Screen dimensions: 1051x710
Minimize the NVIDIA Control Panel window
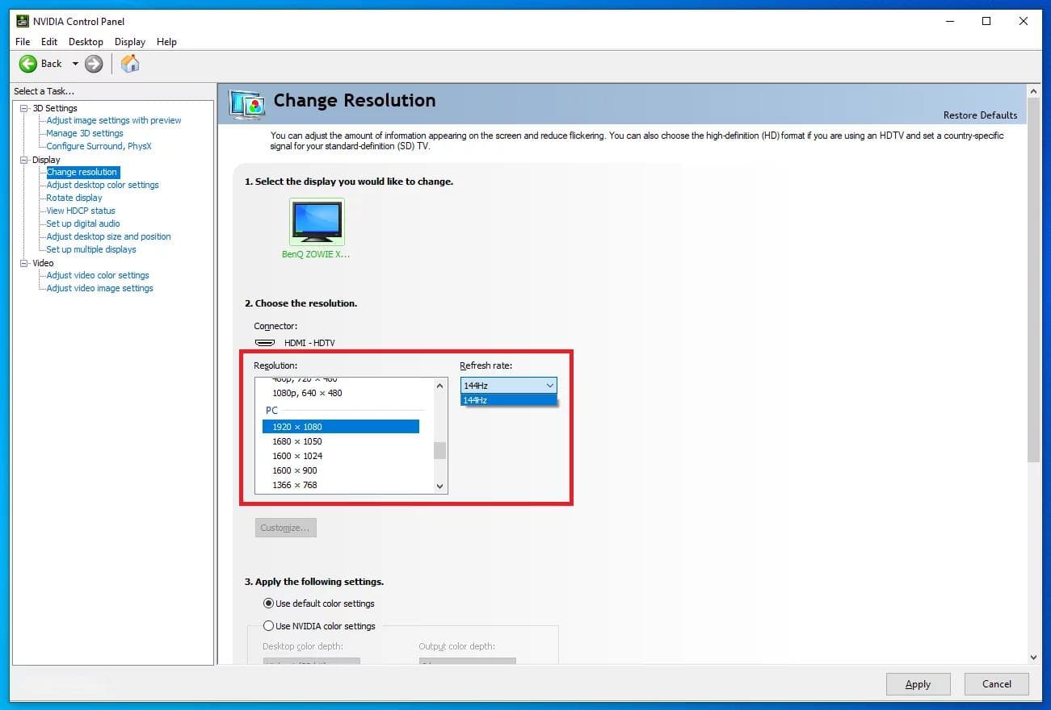[x=949, y=21]
